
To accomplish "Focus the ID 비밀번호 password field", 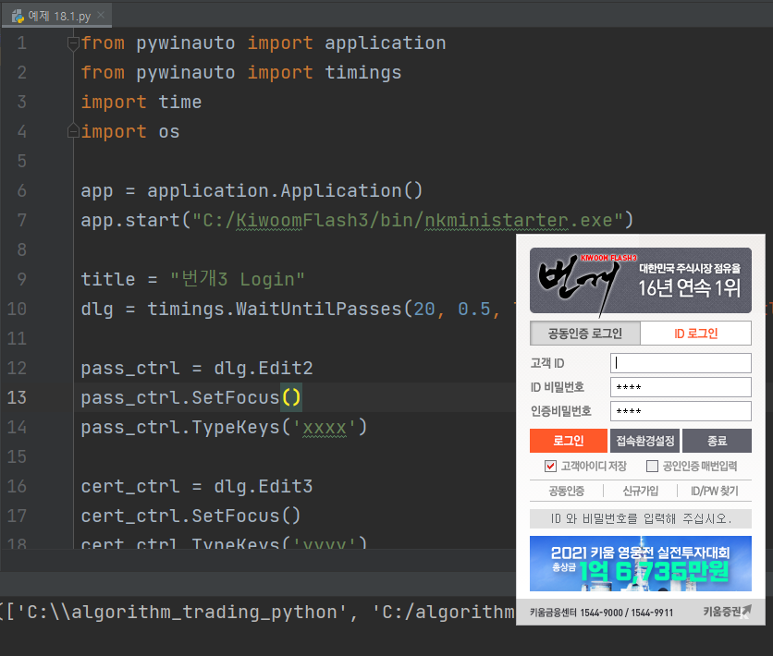I will [x=681, y=387].
